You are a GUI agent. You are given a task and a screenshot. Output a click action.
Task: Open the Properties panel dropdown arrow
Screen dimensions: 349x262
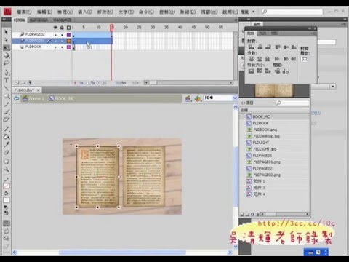tap(333, 86)
